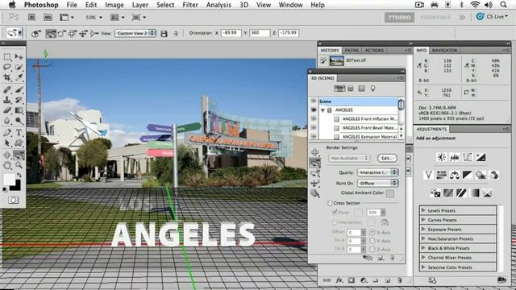Select the Horizontal Type tool
The height and width of the screenshot is (290, 516).
click(x=19, y=133)
